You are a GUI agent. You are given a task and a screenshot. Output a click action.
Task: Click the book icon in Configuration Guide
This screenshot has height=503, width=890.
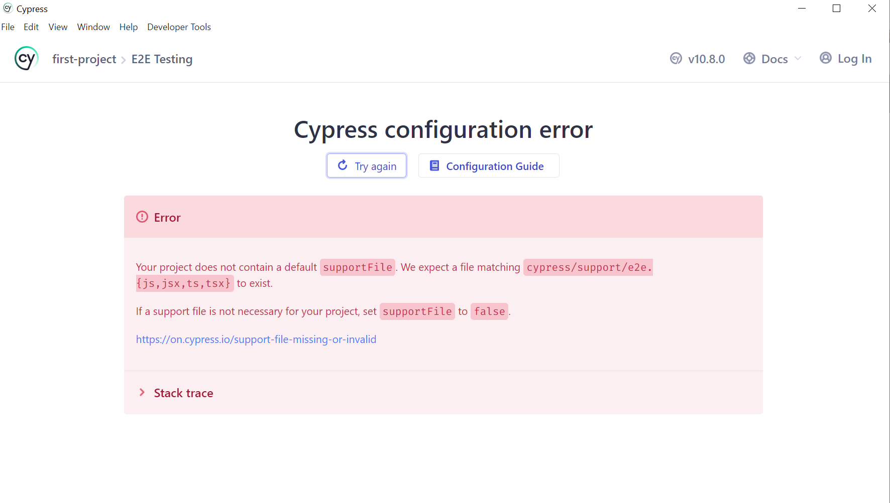point(434,165)
